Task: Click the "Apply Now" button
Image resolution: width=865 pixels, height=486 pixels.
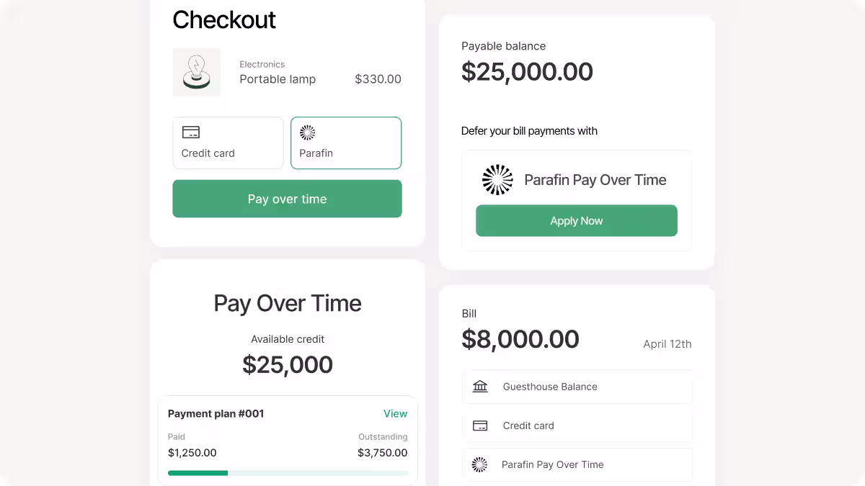Action: (x=576, y=220)
